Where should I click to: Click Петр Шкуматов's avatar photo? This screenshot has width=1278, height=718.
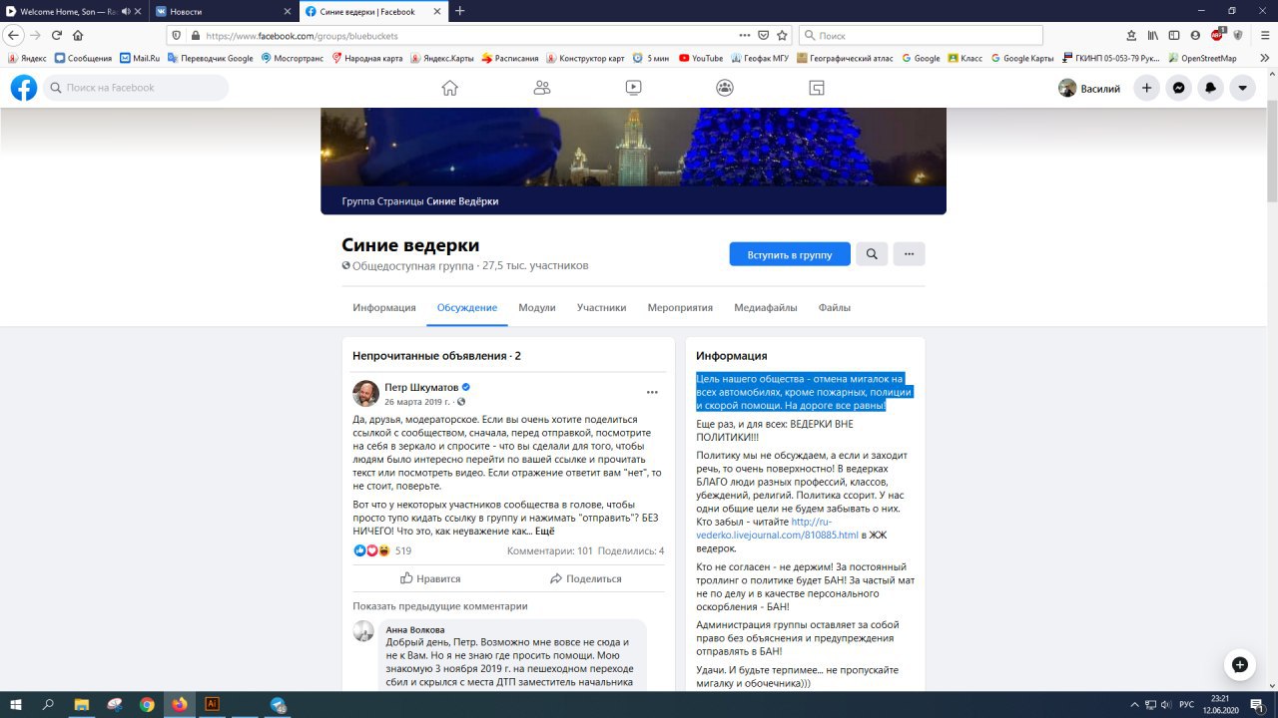(x=365, y=393)
